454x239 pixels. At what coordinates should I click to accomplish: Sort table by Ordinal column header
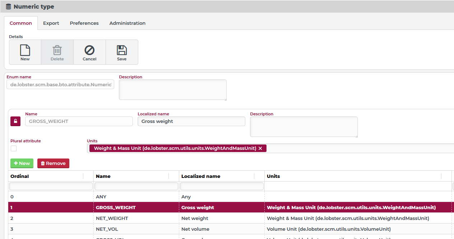pos(20,176)
